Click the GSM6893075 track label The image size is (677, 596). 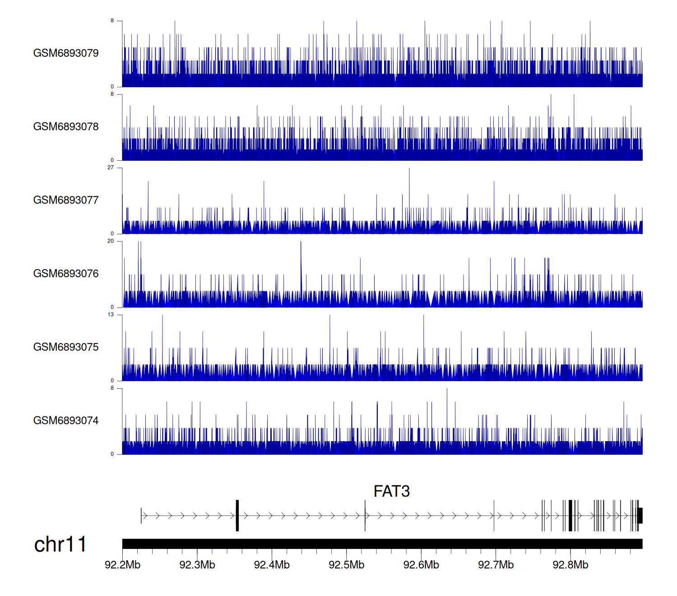pos(66,347)
